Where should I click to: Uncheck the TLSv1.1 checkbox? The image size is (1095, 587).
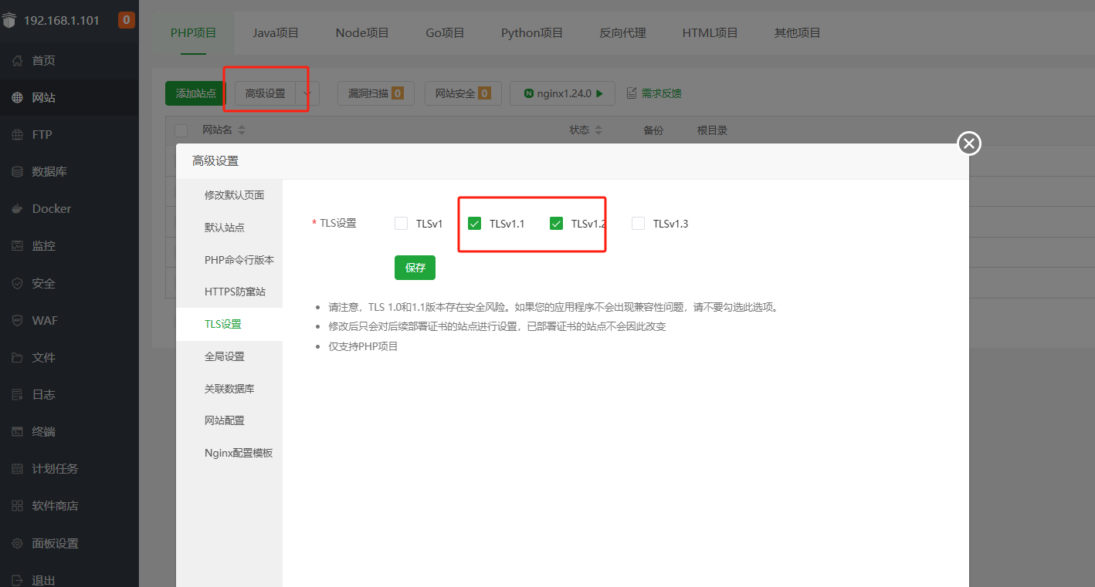pyautogui.click(x=475, y=224)
